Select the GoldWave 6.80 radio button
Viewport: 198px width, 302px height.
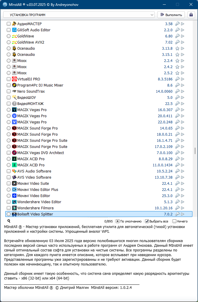click(8, 36)
